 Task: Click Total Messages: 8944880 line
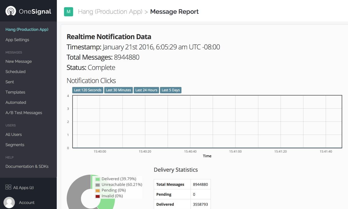tap(103, 57)
